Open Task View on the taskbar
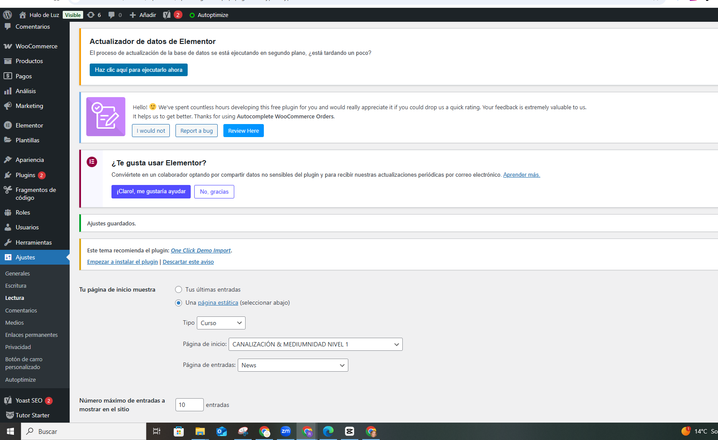Viewport: 718px width, 440px height. point(157,431)
